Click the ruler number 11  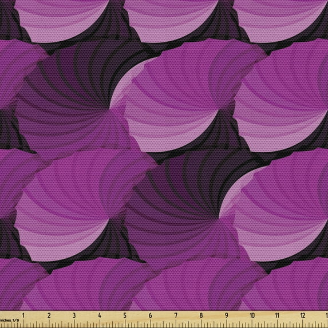(x=277, y=315)
